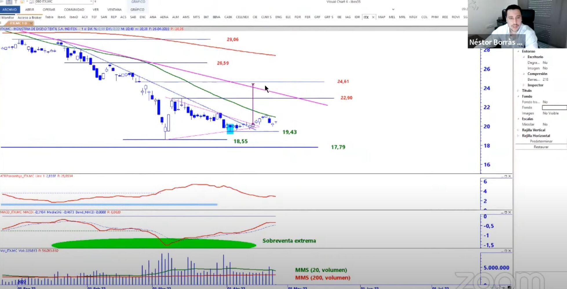Switch to the Monitor tab
The image size is (567, 289).
click(8, 18)
